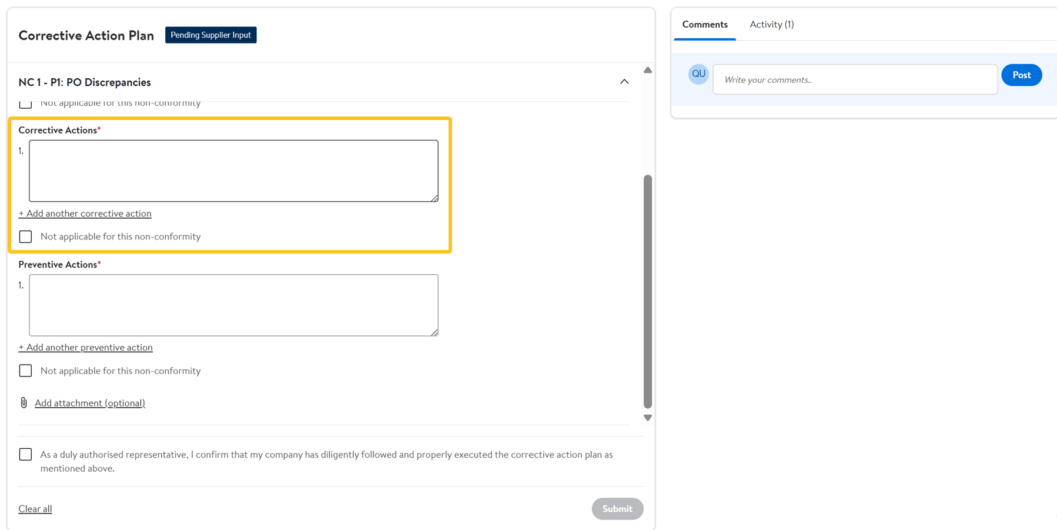Tick the authorised representative confirmation checkbox
The image size is (1057, 530).
click(x=25, y=455)
